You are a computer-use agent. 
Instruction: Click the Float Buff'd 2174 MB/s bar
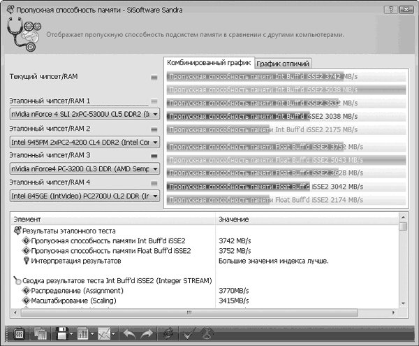coord(286,200)
